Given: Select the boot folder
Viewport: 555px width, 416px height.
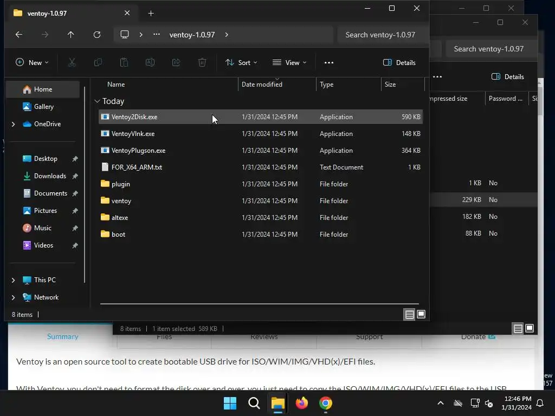Looking at the screenshot, I should click(261, 235).
